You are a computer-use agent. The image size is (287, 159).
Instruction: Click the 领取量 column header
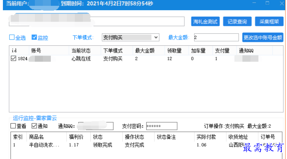(x=177, y=50)
